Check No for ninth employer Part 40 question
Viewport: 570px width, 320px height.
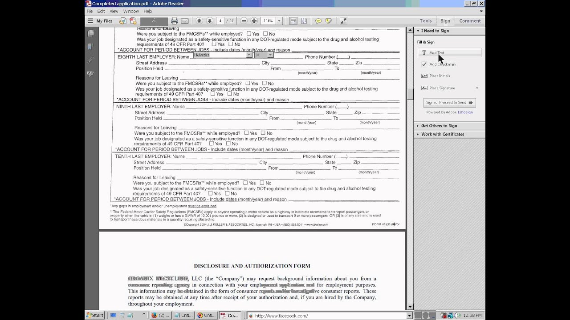pyautogui.click(x=228, y=144)
